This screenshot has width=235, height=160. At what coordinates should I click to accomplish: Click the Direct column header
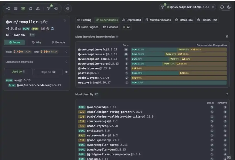[x=210, y=103]
